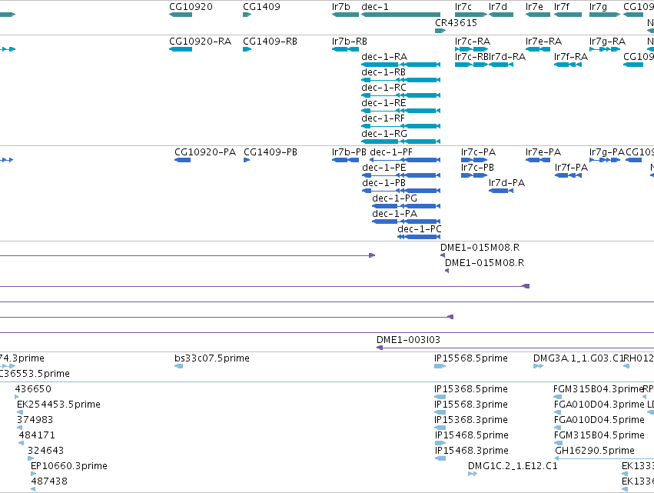Screen dimensions: 654x493
Task: Select the Ir7g gene bar
Action: tap(605, 15)
